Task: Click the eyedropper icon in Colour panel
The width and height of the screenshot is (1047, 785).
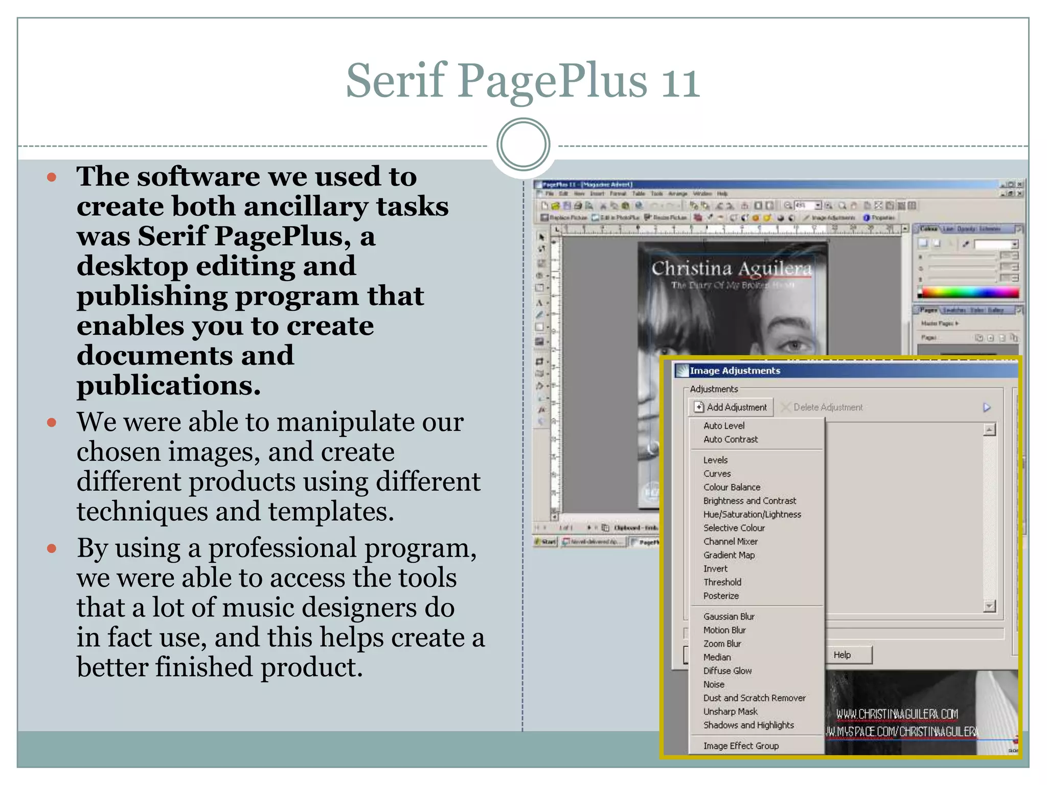Action: pyautogui.click(x=965, y=244)
